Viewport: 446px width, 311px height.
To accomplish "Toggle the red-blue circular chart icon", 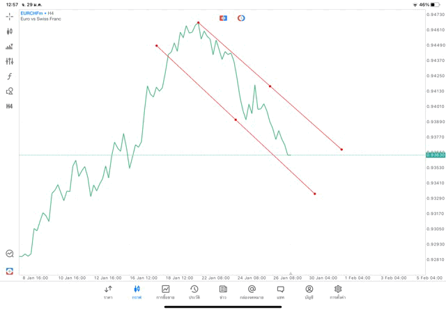I will pos(241,17).
